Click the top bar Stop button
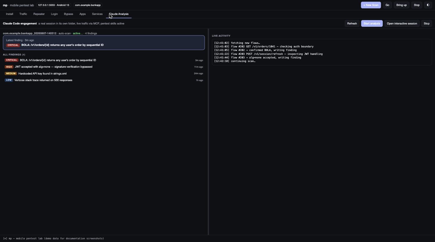 point(417,5)
